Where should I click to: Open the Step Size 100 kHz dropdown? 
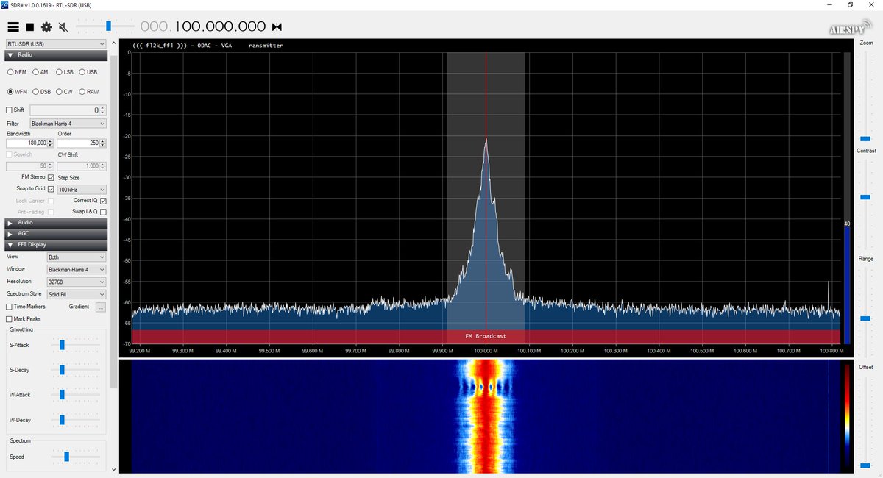point(82,189)
